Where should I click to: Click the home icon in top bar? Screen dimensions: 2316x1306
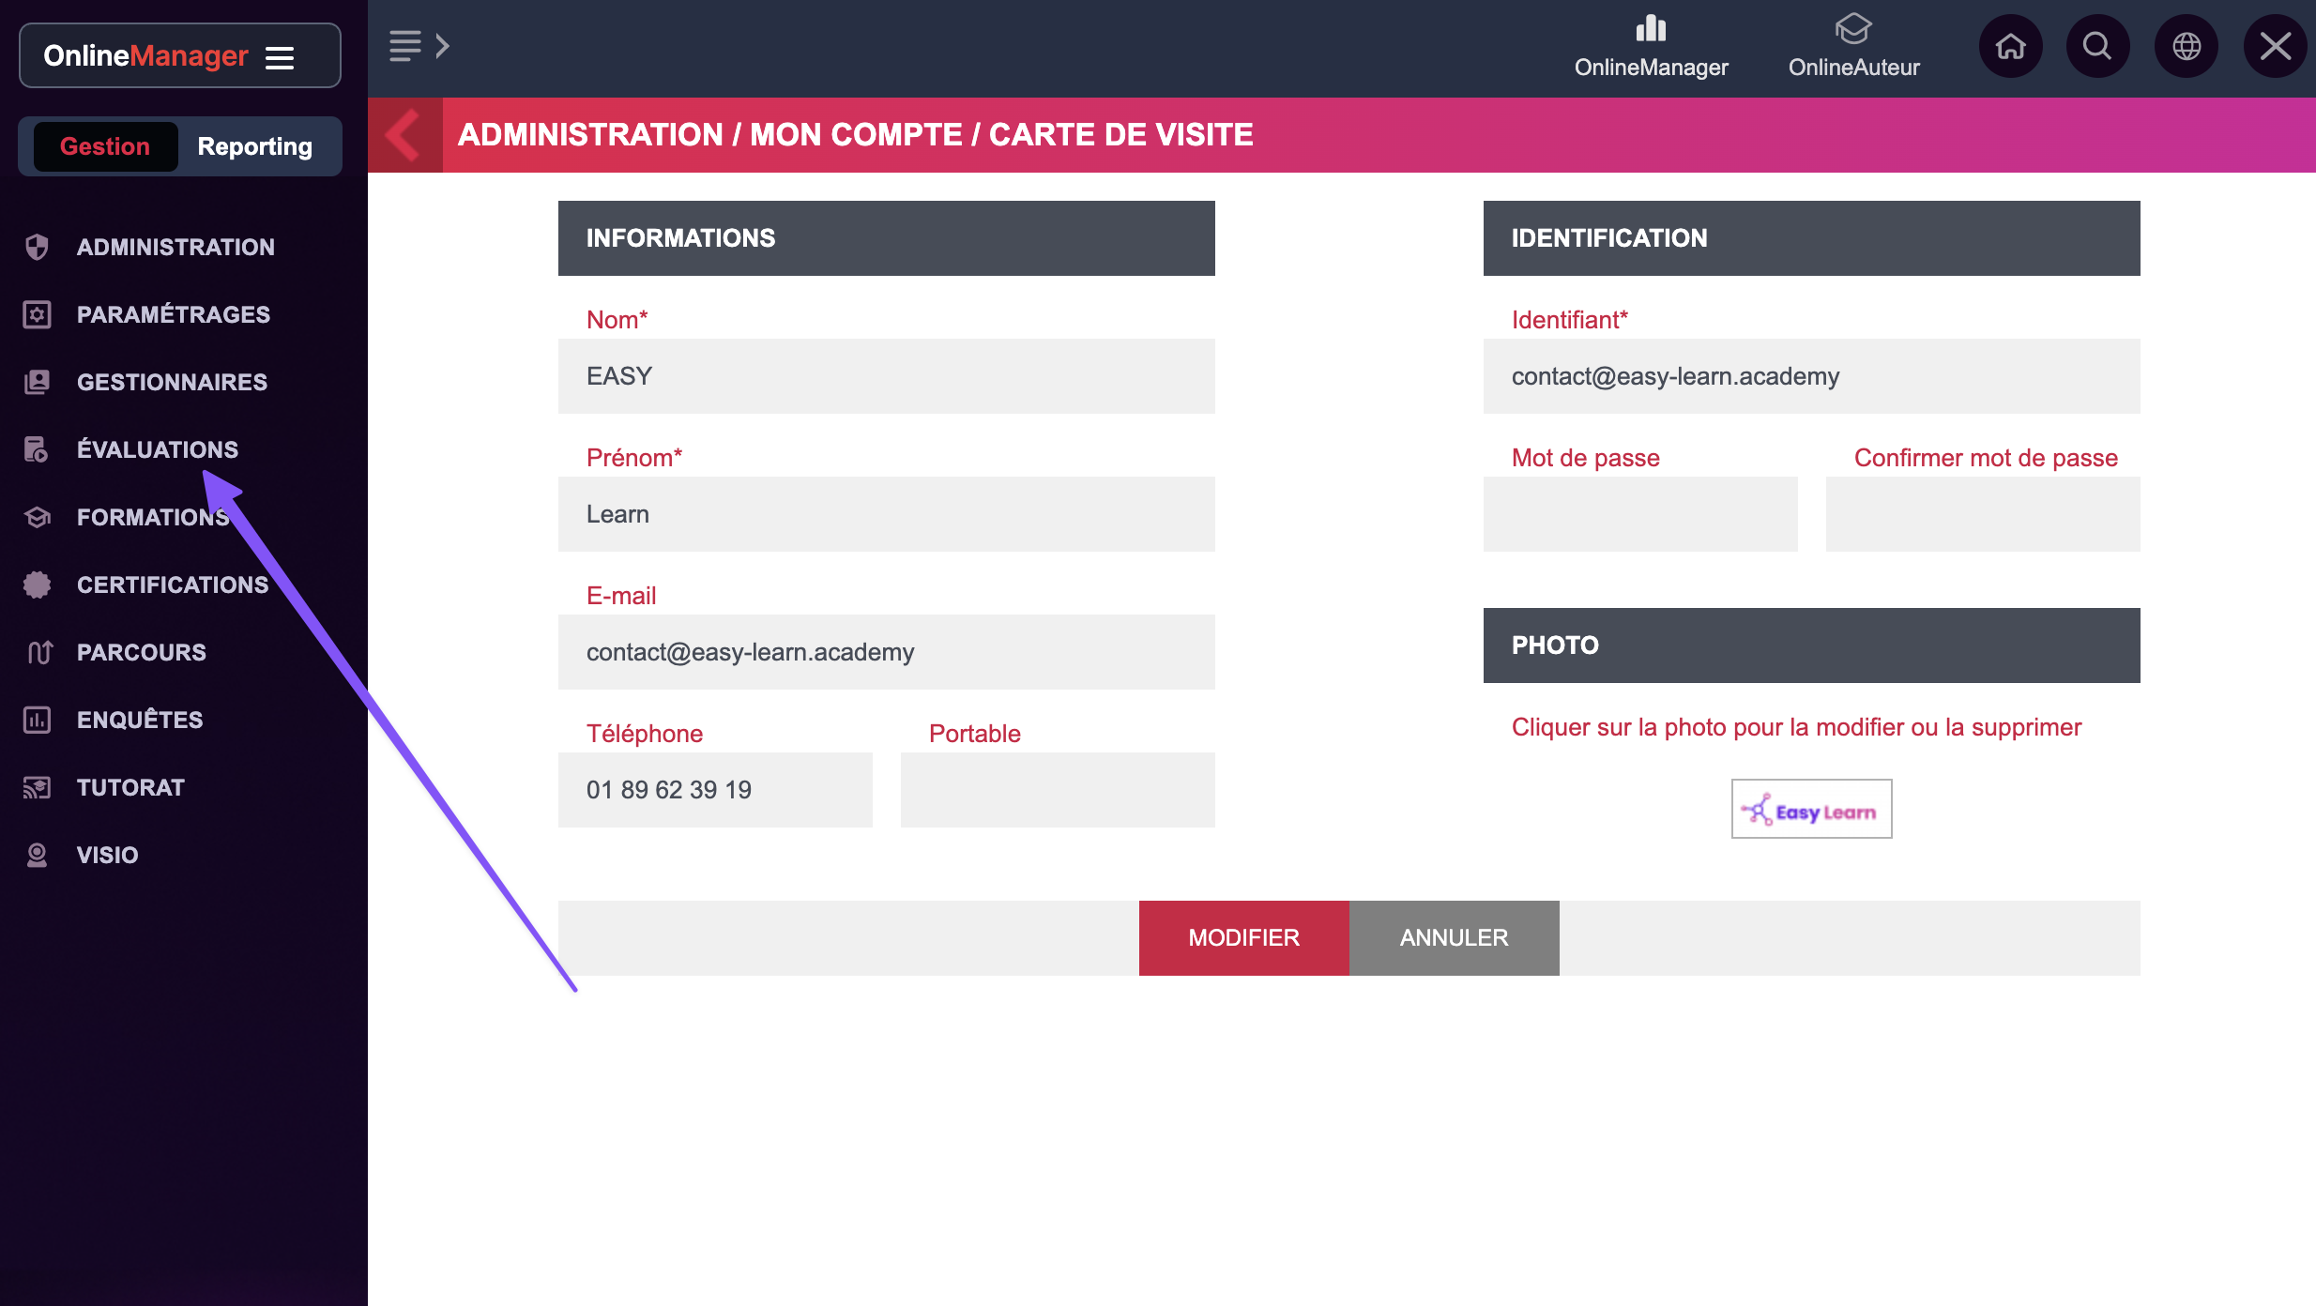[2010, 46]
